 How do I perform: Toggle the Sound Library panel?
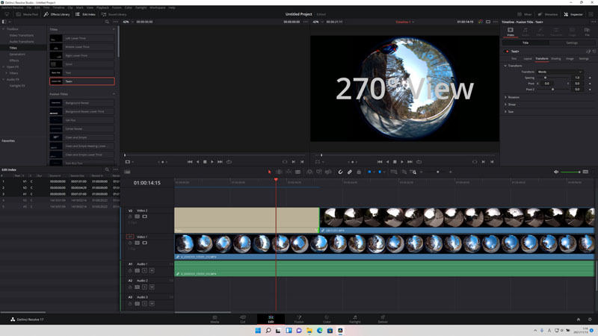114,14
